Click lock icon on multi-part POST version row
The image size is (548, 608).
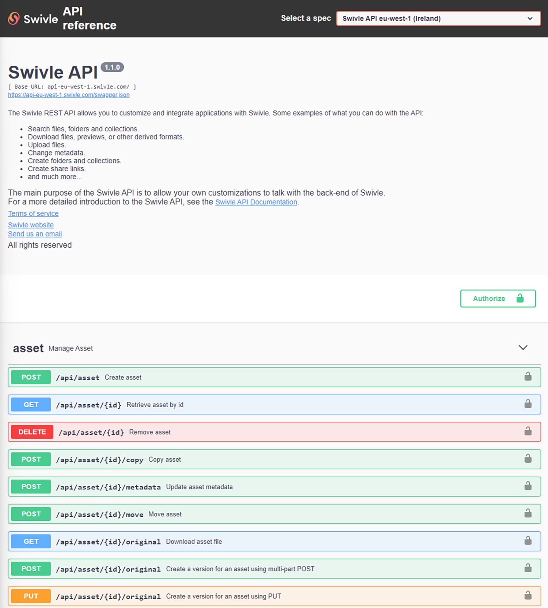tap(528, 568)
